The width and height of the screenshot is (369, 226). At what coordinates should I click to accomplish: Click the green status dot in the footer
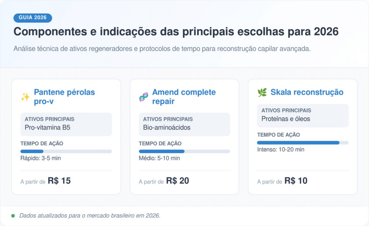(13, 216)
